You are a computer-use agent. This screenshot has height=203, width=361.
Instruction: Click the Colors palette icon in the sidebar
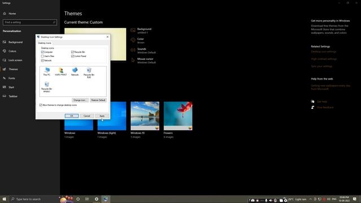click(x=5, y=51)
